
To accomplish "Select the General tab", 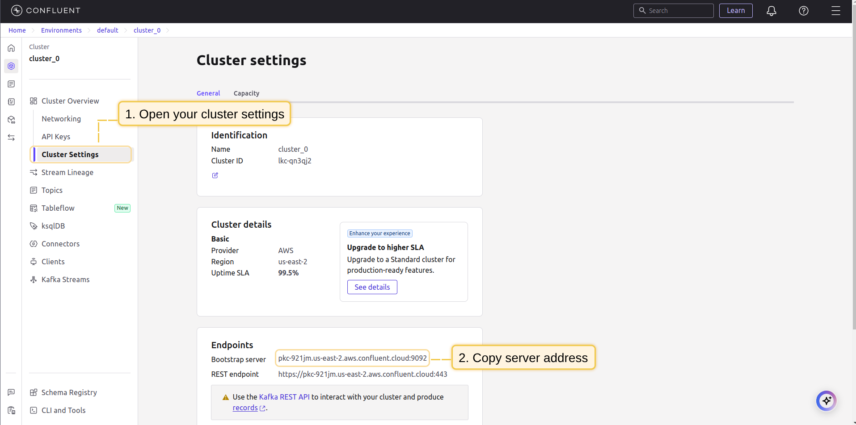I will [x=208, y=93].
